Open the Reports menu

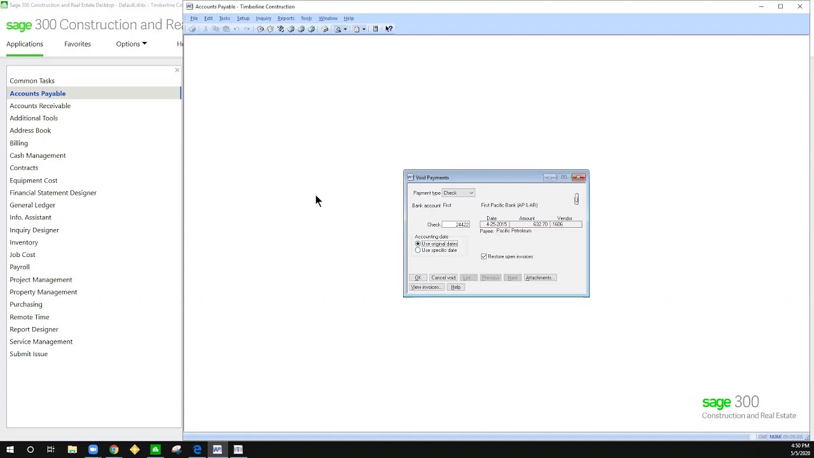coord(286,18)
